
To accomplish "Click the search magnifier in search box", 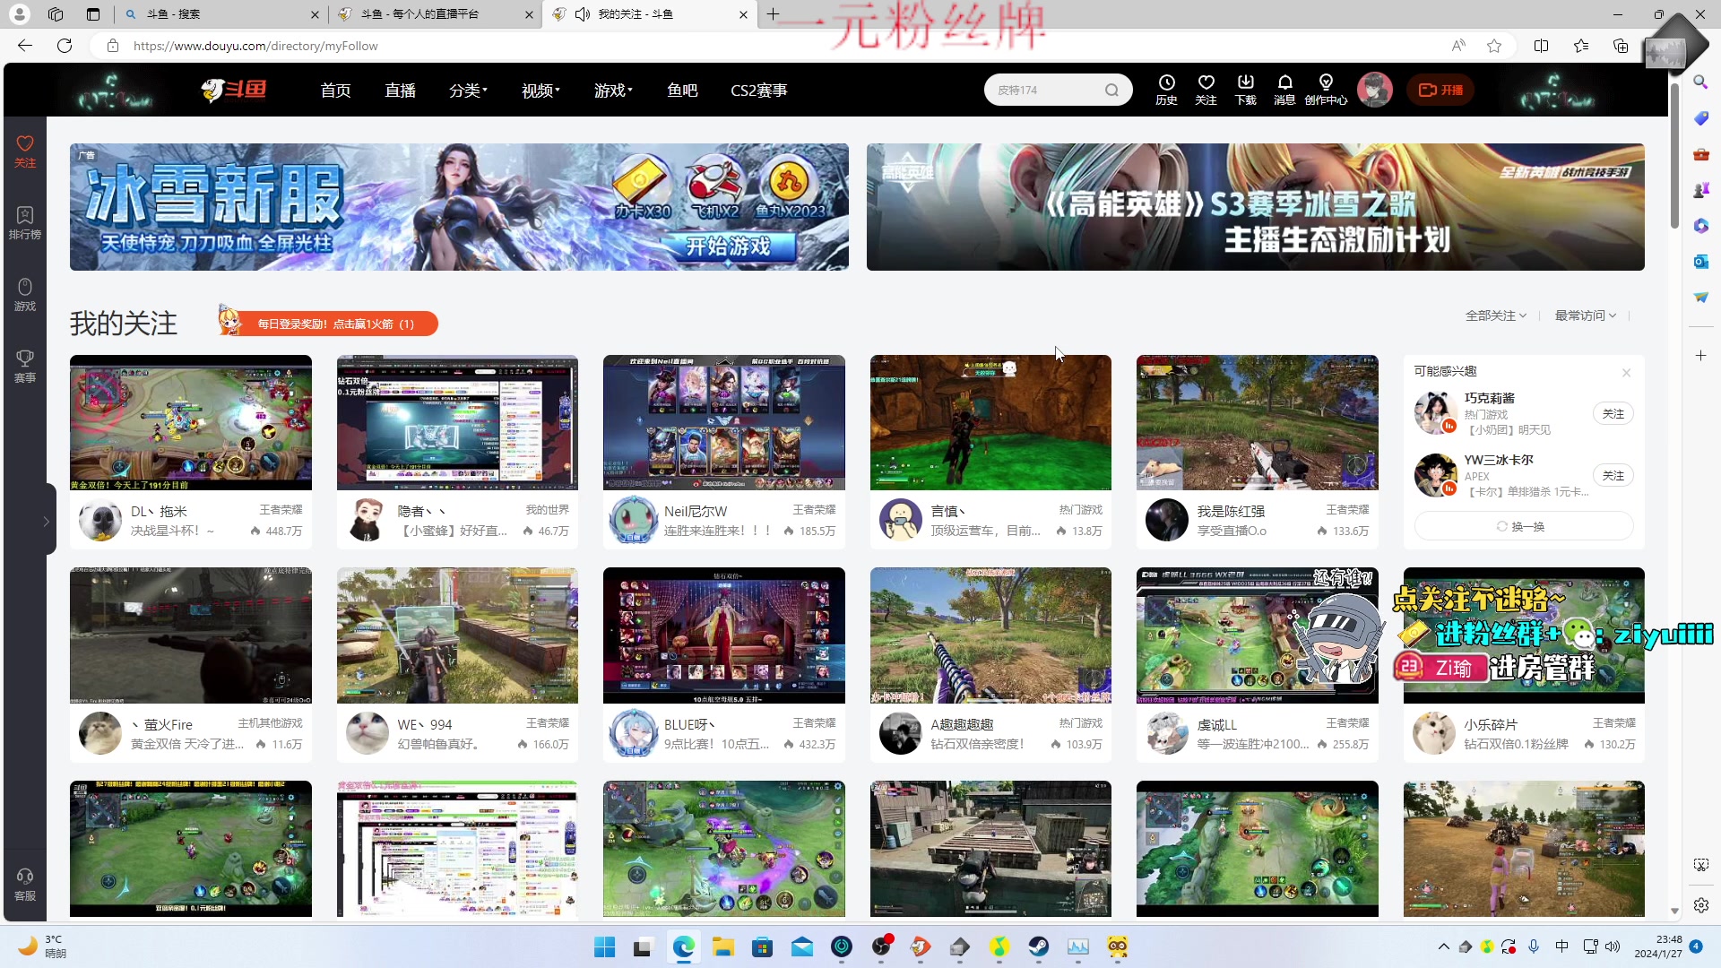I will coord(1111,90).
